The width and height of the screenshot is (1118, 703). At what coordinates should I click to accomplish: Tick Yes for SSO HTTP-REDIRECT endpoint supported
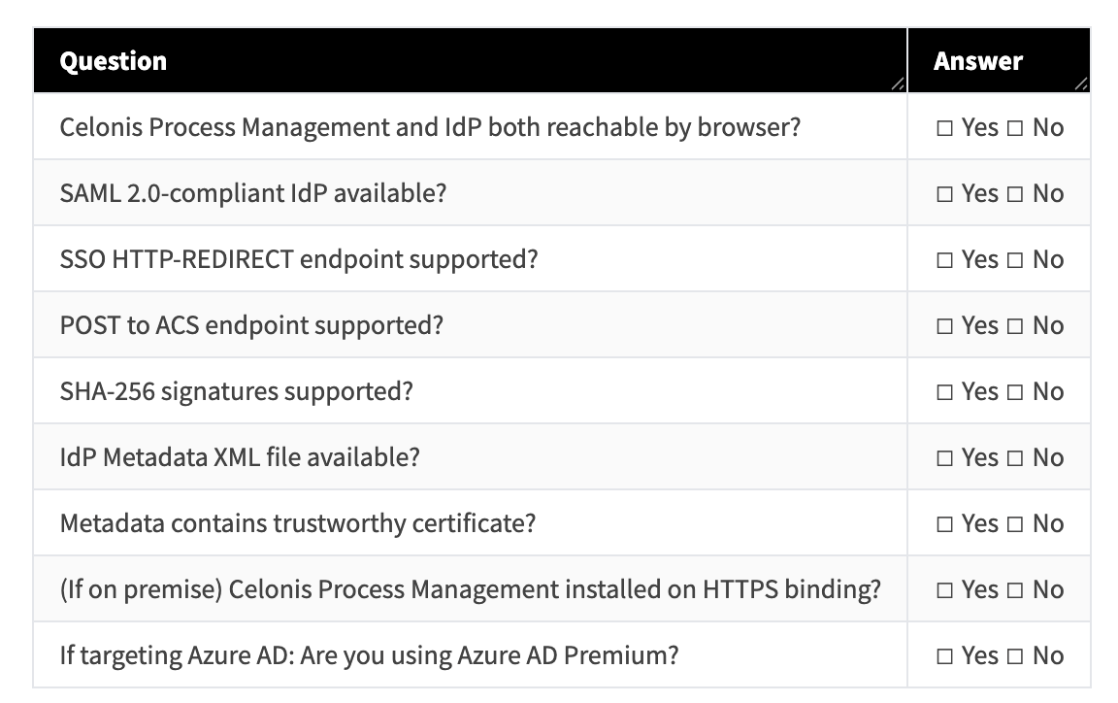945,260
